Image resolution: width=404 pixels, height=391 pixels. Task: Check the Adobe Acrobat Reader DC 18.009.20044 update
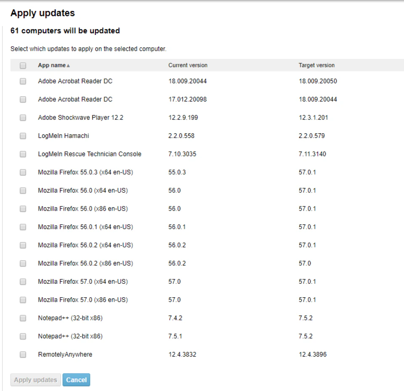click(x=23, y=81)
